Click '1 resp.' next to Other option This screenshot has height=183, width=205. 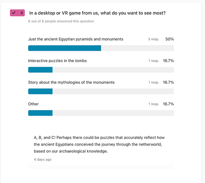tap(153, 104)
